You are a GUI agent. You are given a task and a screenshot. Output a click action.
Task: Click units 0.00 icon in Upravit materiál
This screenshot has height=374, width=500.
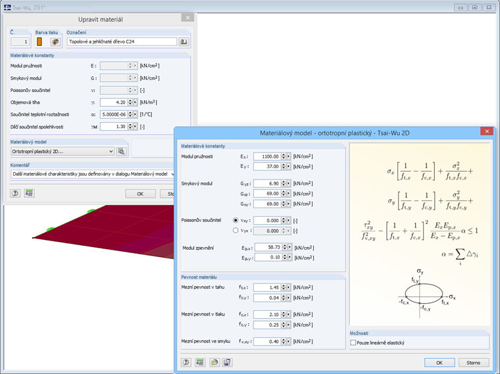30,193
